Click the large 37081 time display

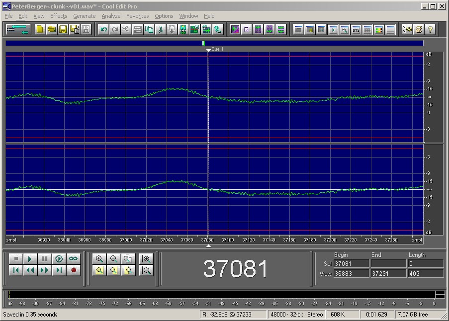tap(235, 269)
